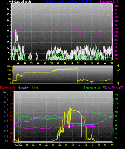Click the red 0.8 on the rainfall axis
This screenshot has height=149, width=125.
click(x=11, y=108)
